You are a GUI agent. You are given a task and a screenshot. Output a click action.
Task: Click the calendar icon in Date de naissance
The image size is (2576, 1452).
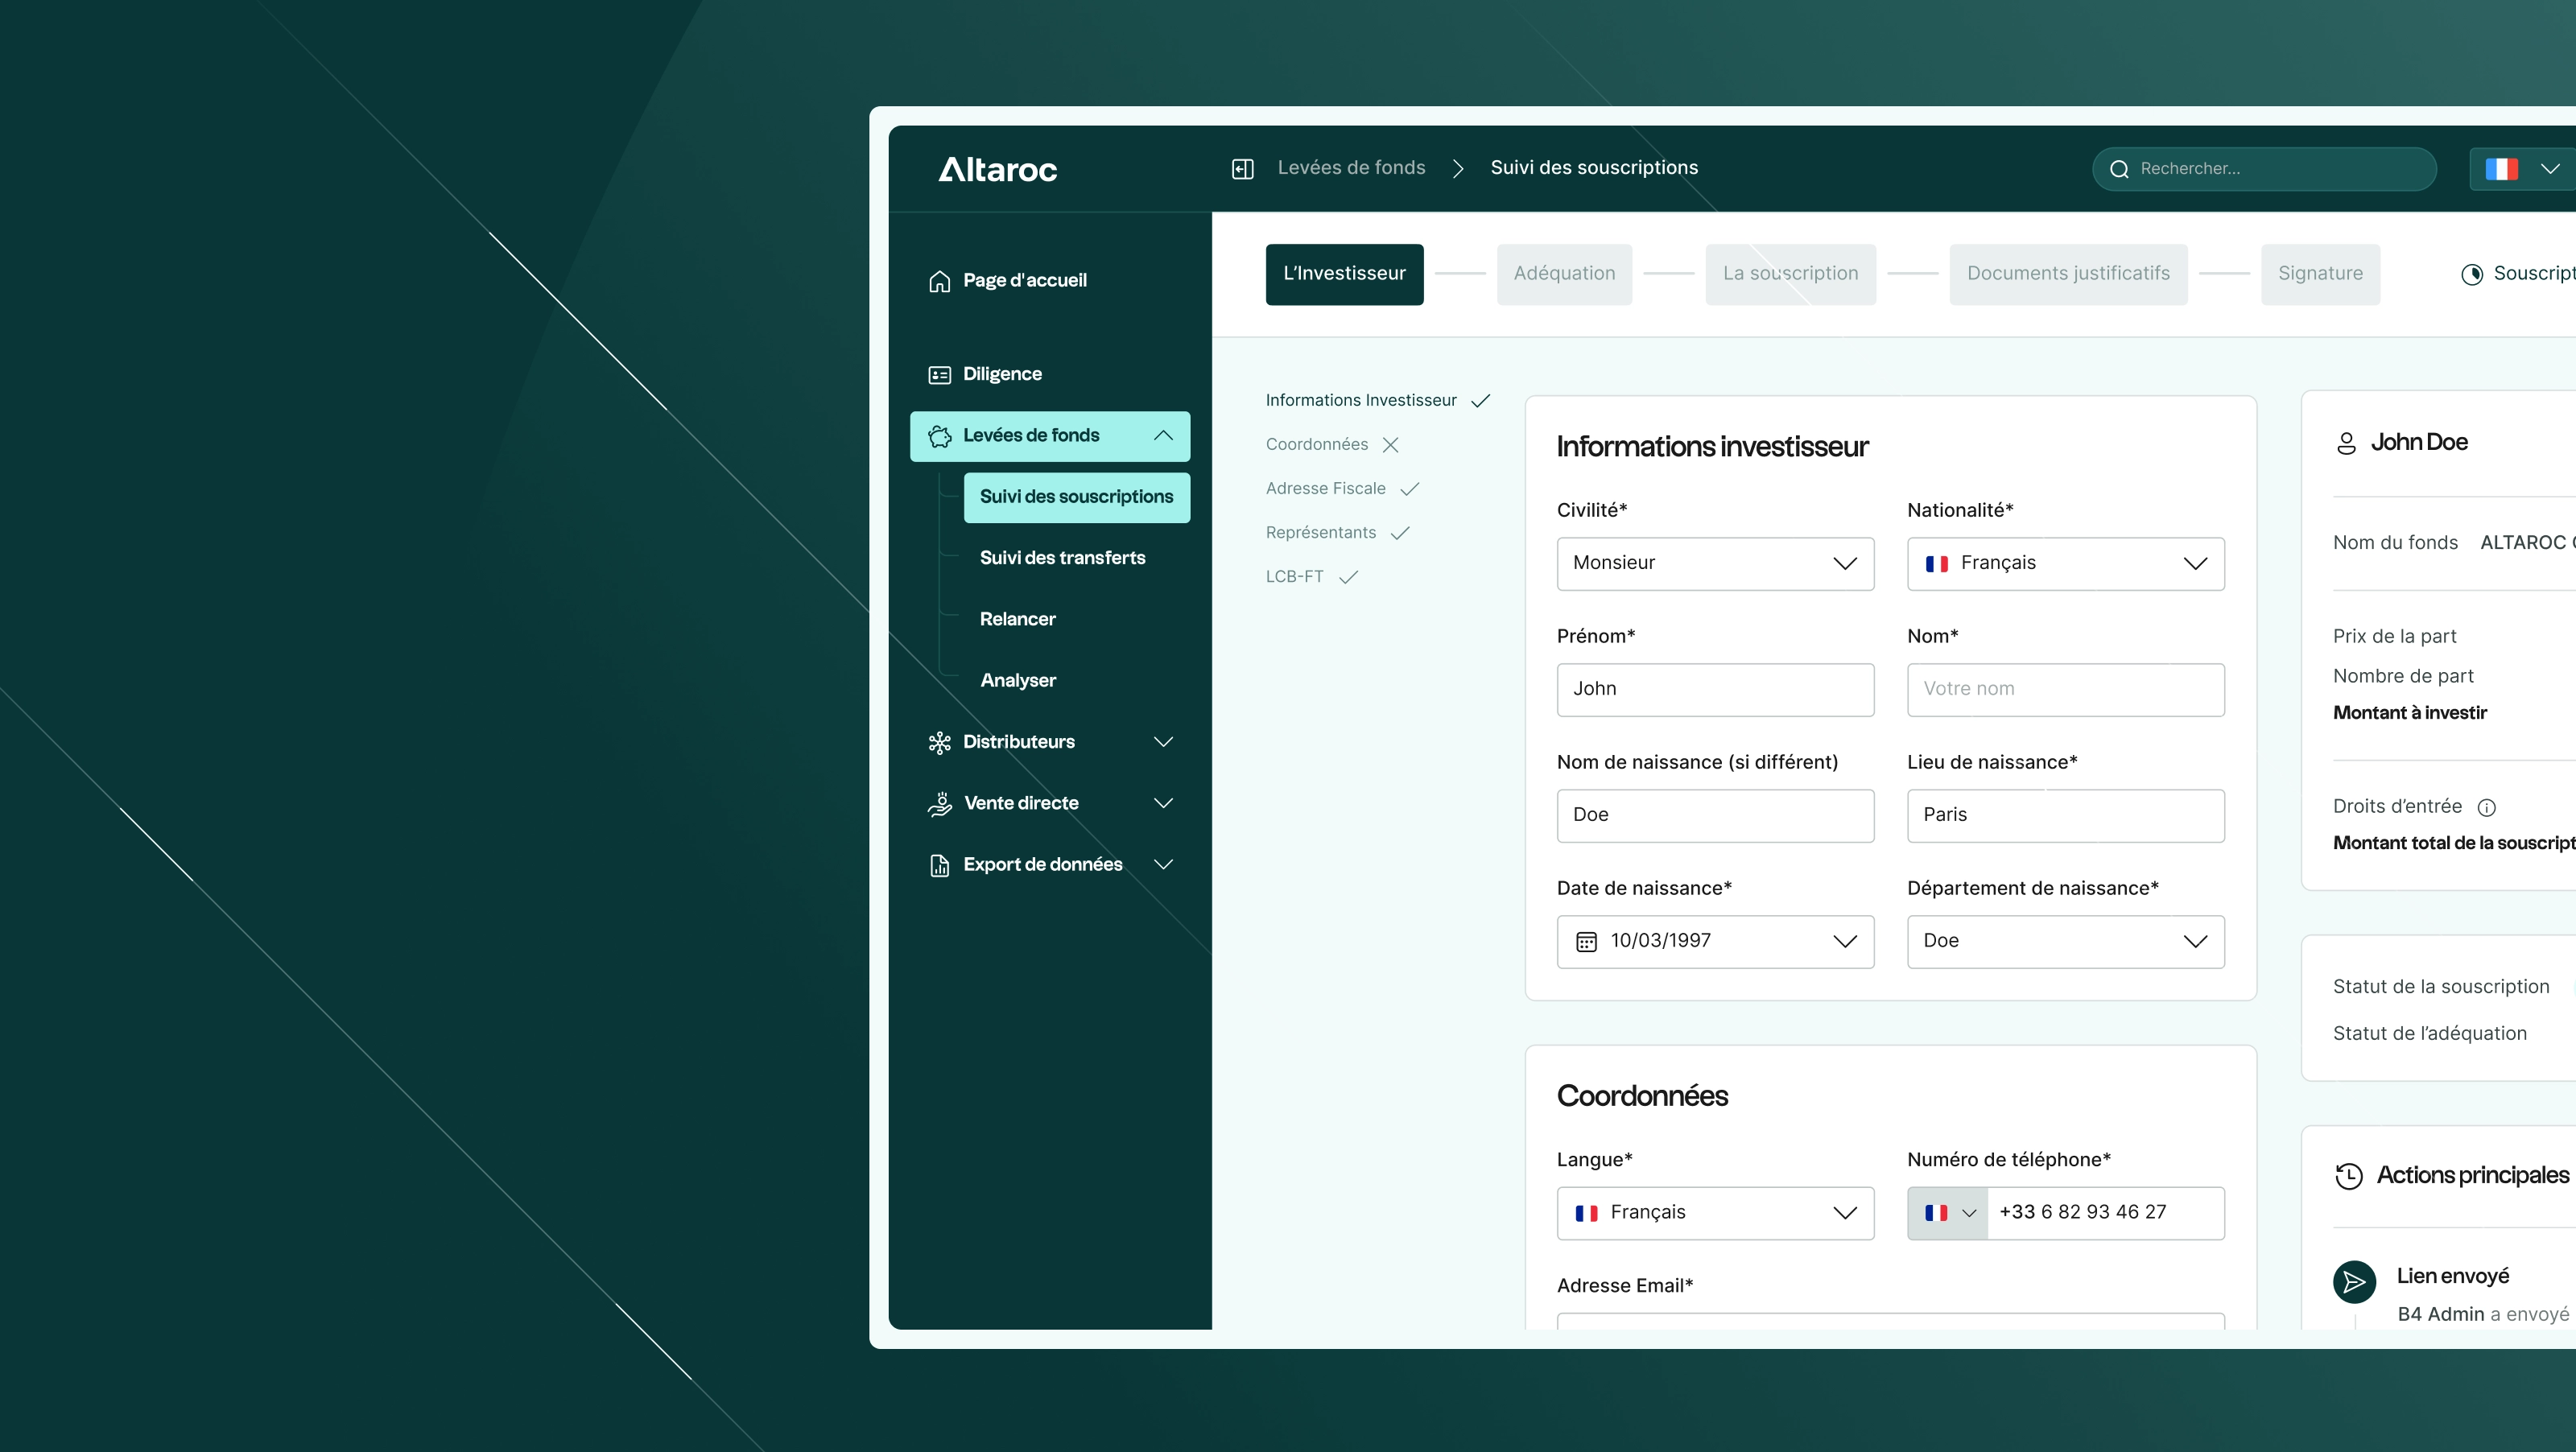[x=1586, y=941]
